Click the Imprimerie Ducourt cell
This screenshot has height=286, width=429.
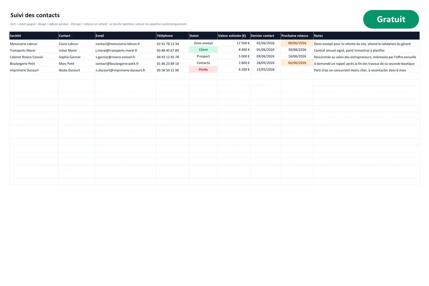pyautogui.click(x=34, y=70)
